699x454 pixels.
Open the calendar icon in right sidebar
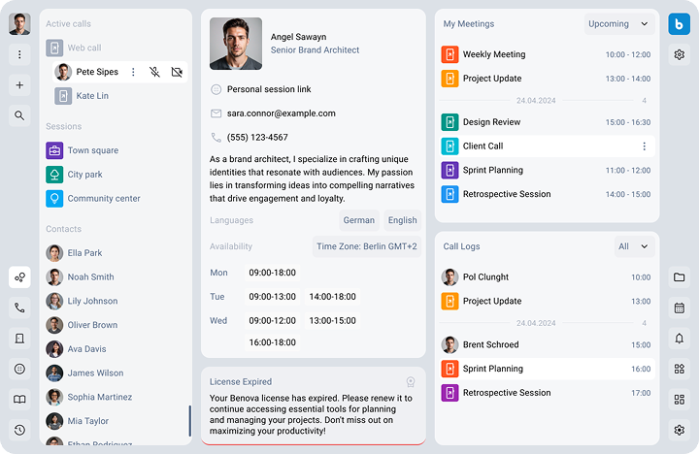679,308
